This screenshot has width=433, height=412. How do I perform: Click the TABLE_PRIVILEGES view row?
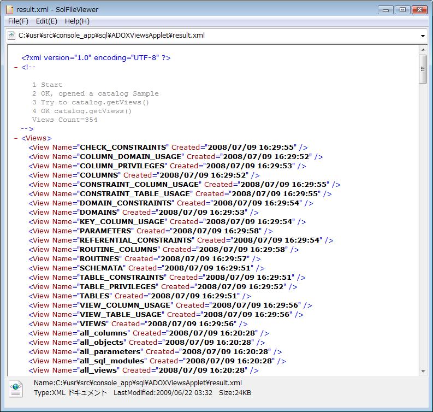pos(163,287)
